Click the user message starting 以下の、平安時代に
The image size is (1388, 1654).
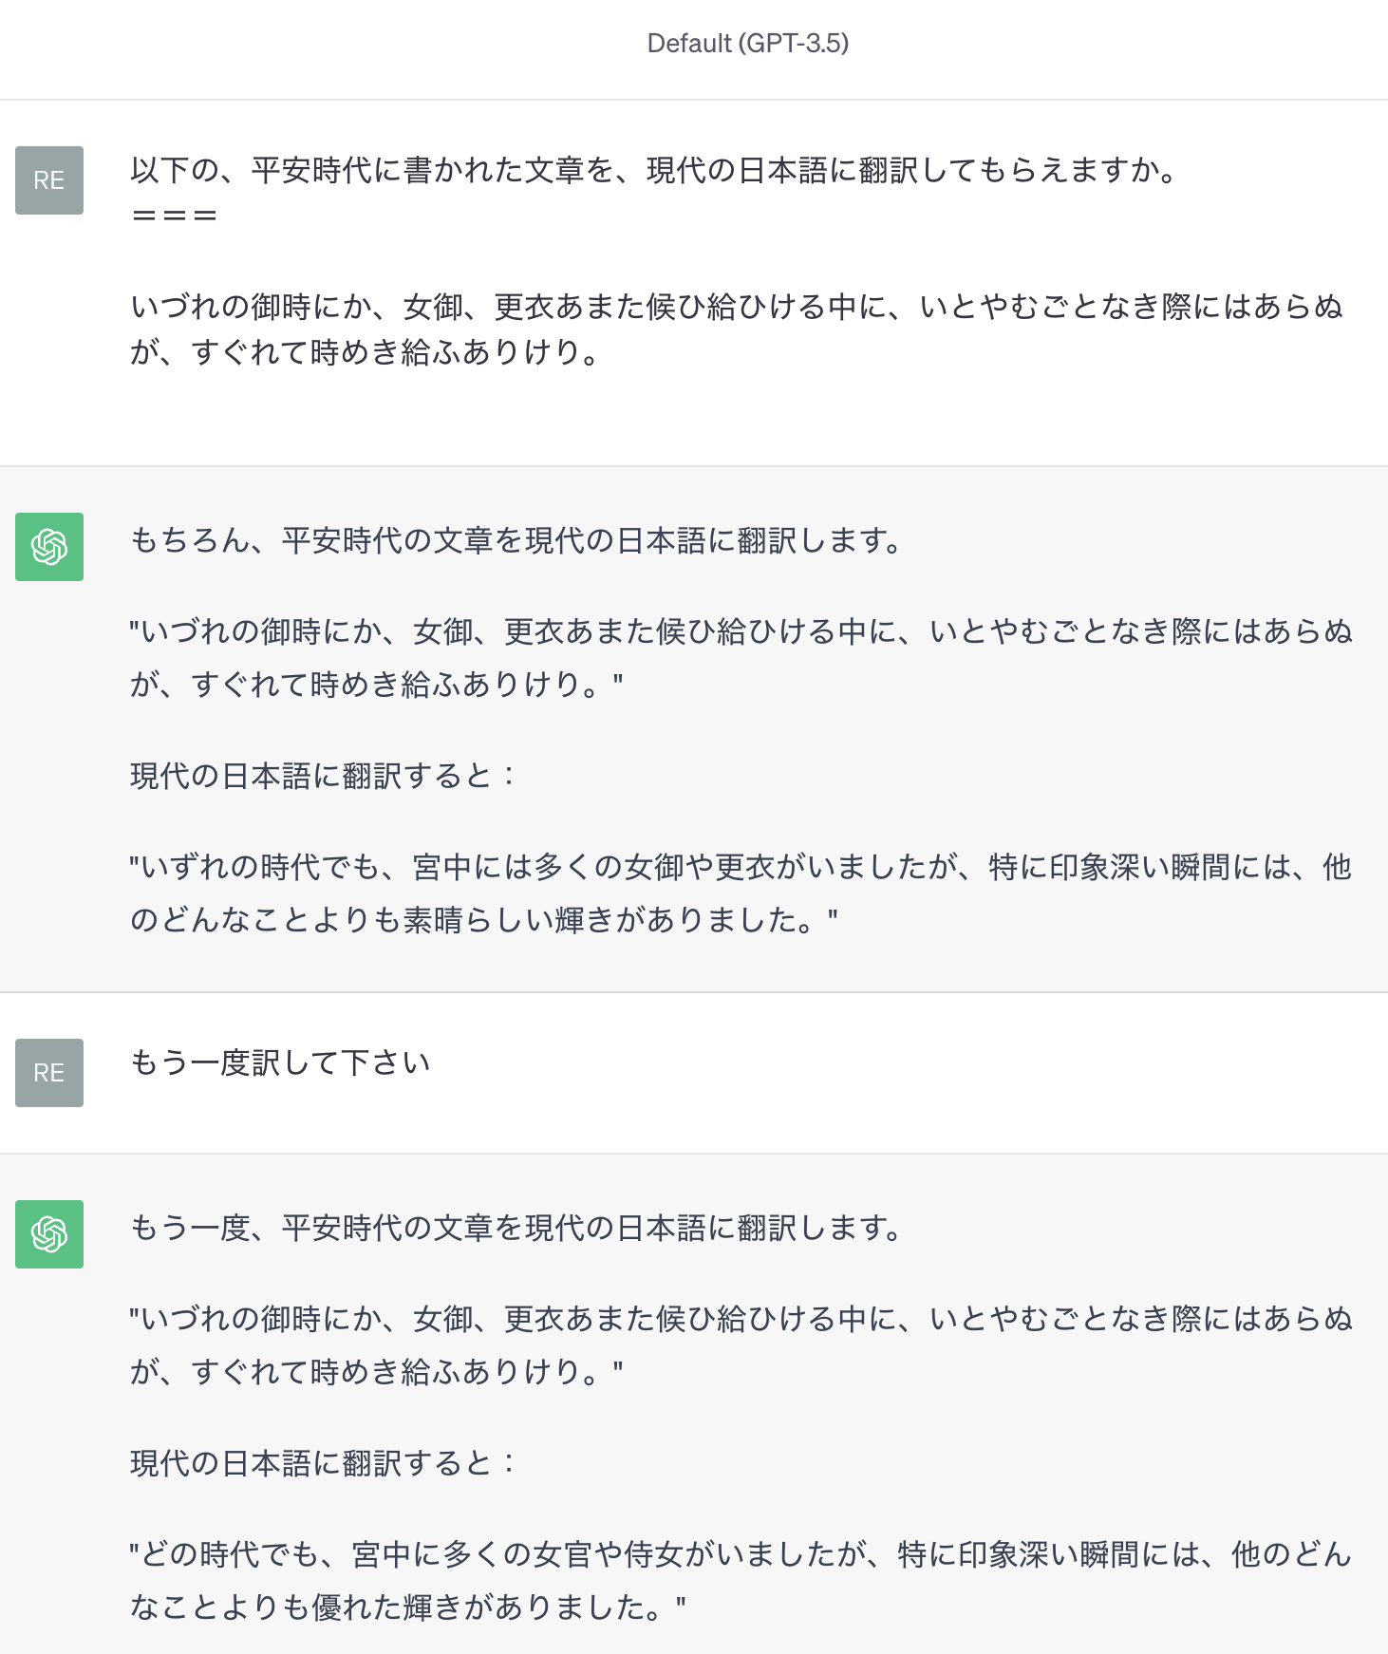654,171
